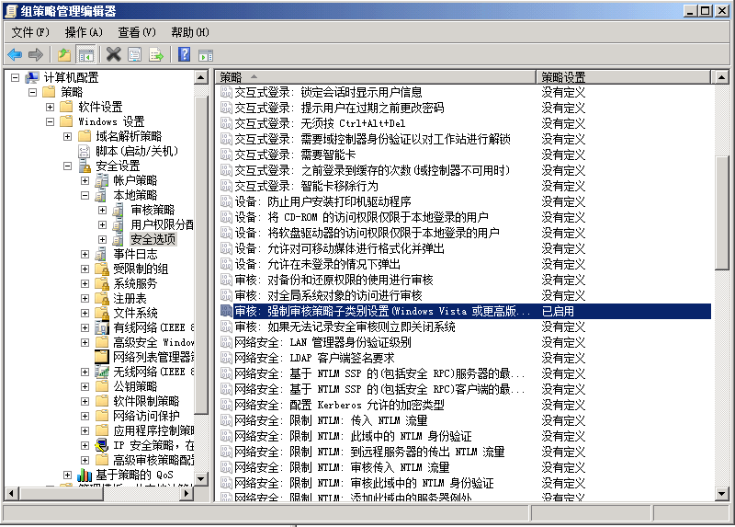
Task: Click the 事件日志 tree icon
Action: 101,255
